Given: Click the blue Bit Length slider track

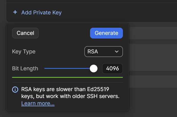Looking at the screenshot, I should point(67,69).
